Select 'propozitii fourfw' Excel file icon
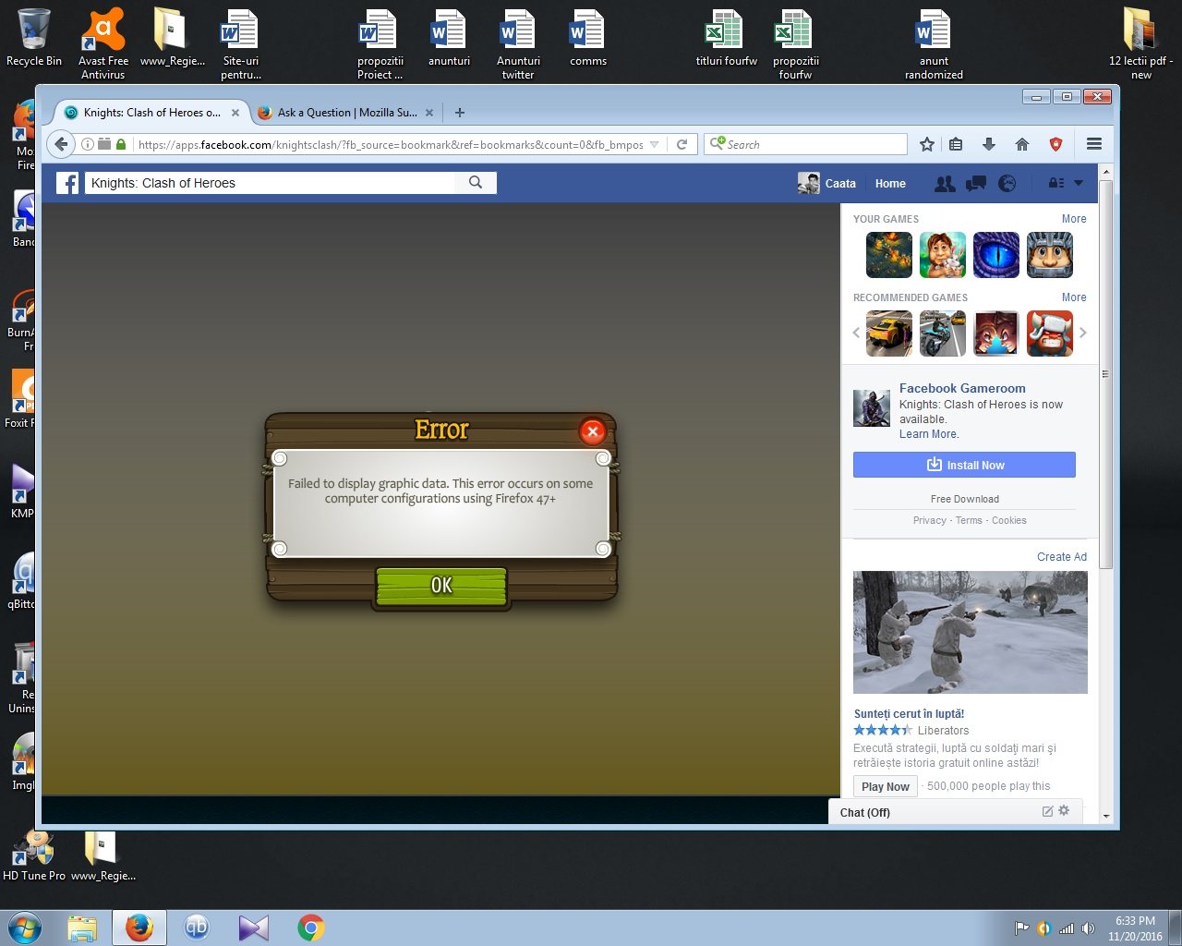Viewport: 1182px width, 946px height. 795,43
